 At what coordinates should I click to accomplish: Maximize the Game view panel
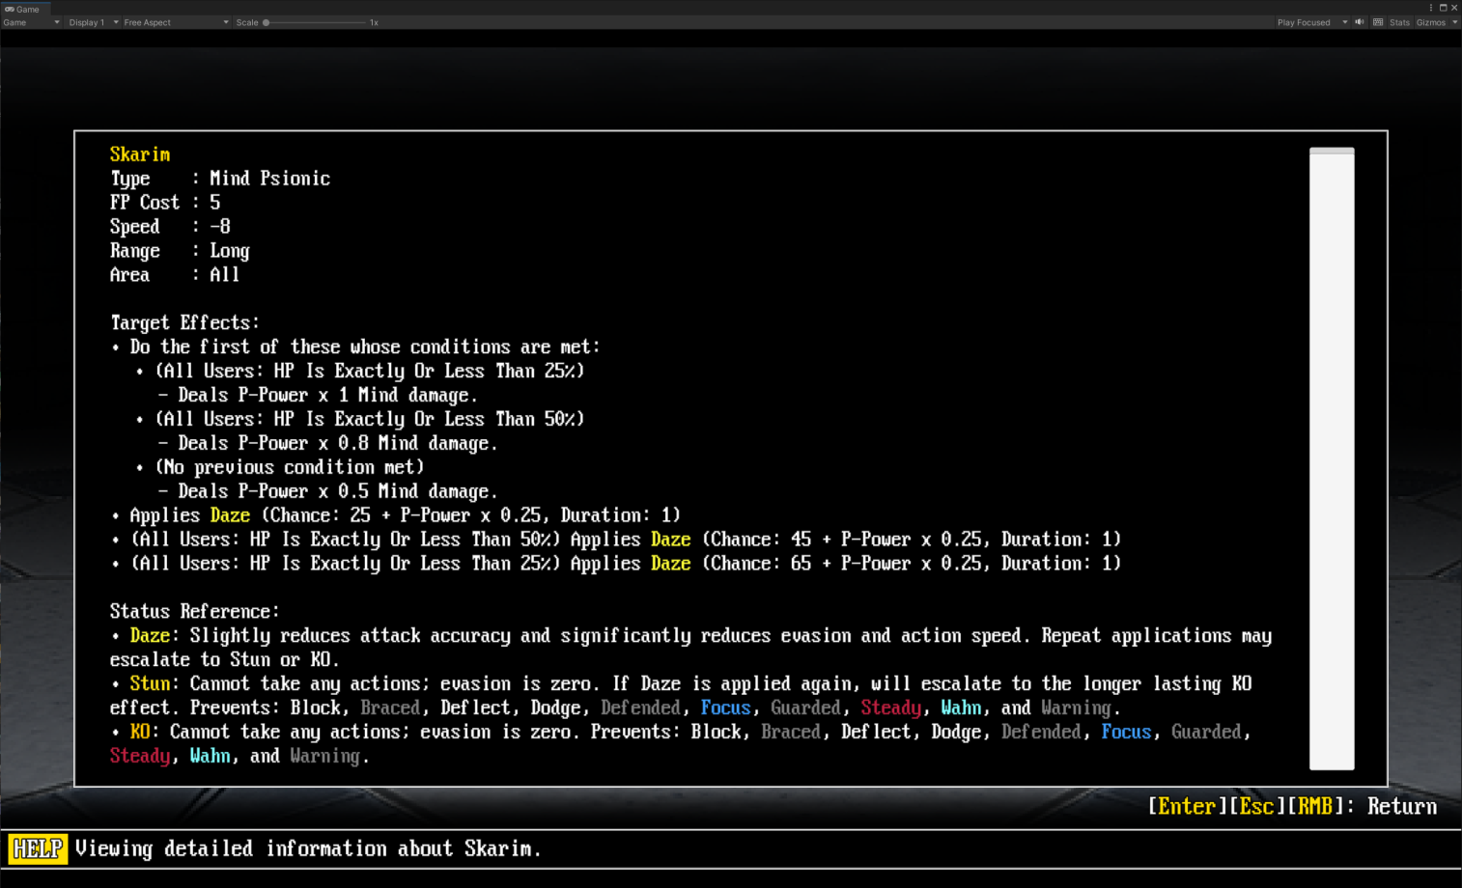(x=1443, y=8)
